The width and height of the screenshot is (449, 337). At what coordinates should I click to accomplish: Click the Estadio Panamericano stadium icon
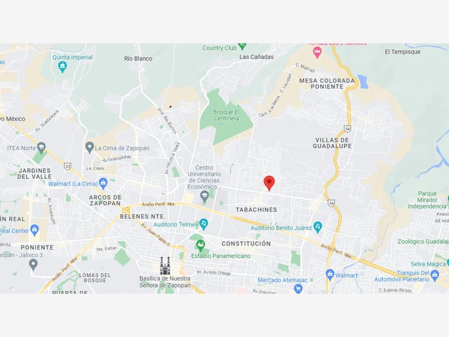click(201, 246)
